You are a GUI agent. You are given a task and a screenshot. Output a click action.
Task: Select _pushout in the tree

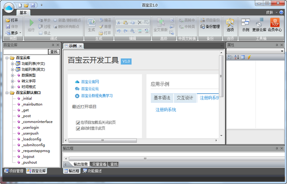pyautogui.click(x=29, y=162)
